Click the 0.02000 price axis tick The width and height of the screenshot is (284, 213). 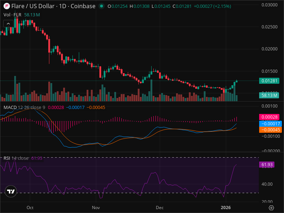(269, 49)
